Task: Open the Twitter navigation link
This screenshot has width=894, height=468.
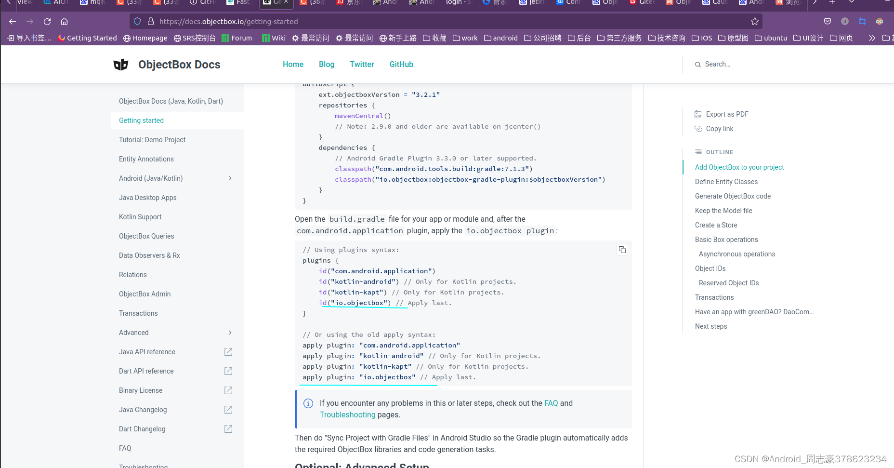Action: 362,64
